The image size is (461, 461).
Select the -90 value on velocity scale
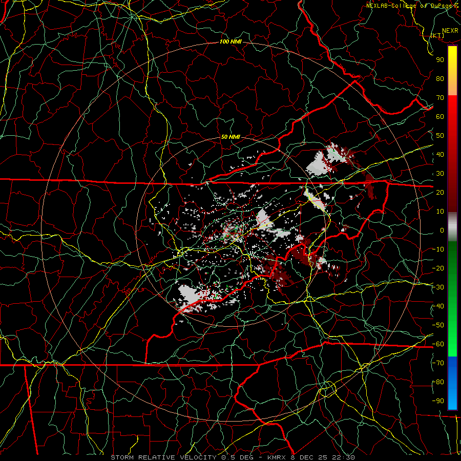pyautogui.click(x=438, y=401)
